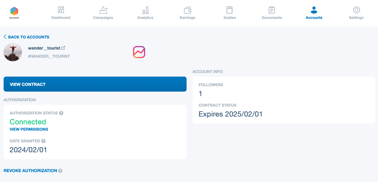Image resolution: width=378 pixels, height=182 pixels.
Task: Click the View Contract button
Action: pos(95,84)
